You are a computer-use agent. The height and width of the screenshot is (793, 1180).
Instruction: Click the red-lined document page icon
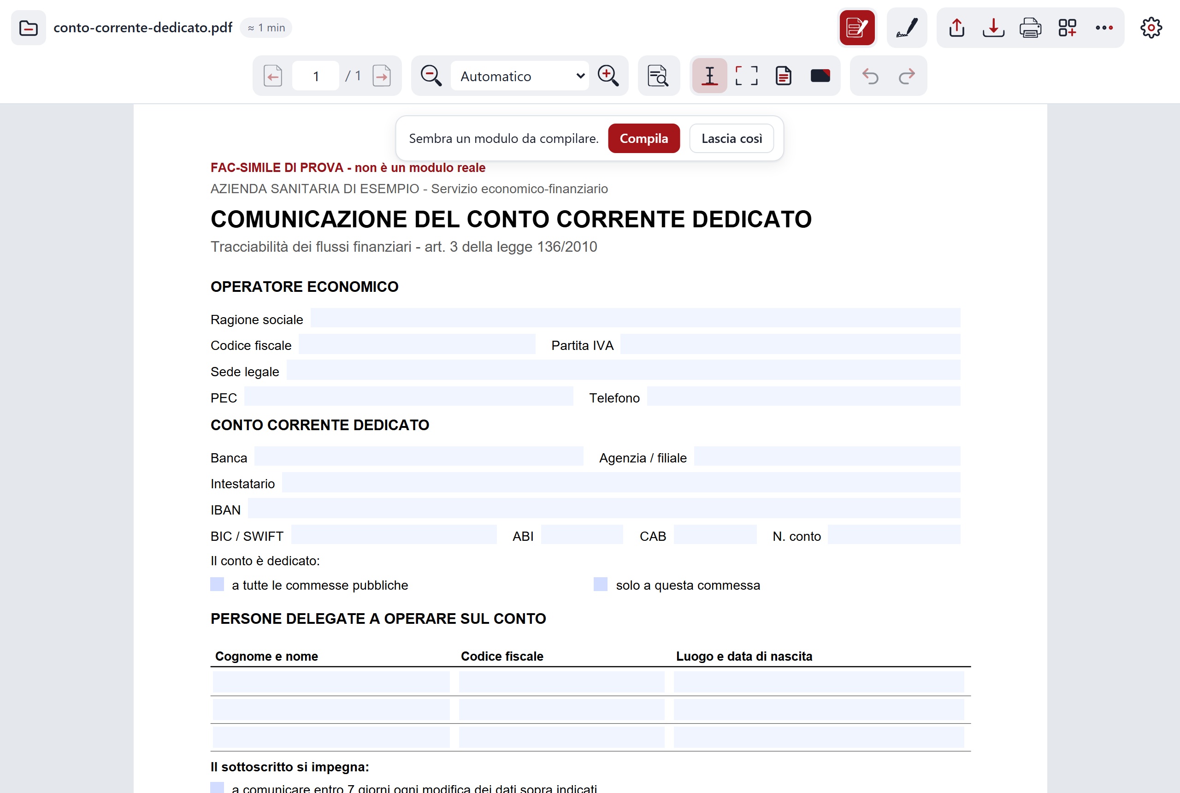783,76
